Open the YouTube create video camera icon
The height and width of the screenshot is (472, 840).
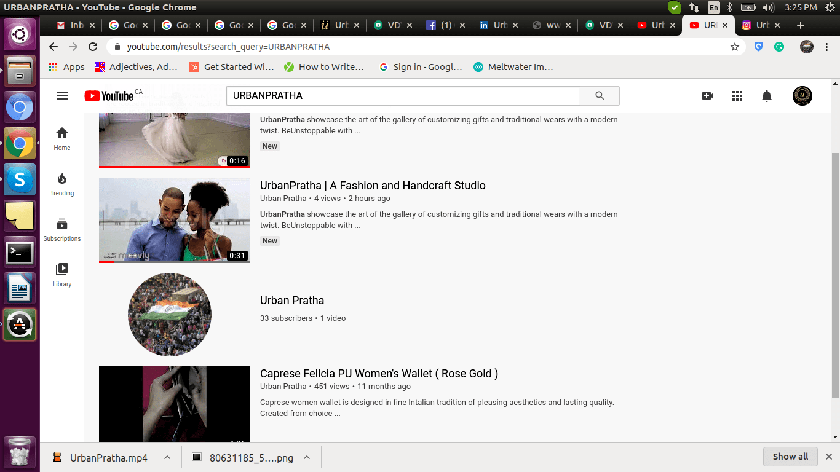click(708, 96)
